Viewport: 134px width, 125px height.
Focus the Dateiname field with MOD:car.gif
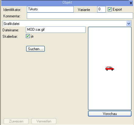(56, 30)
